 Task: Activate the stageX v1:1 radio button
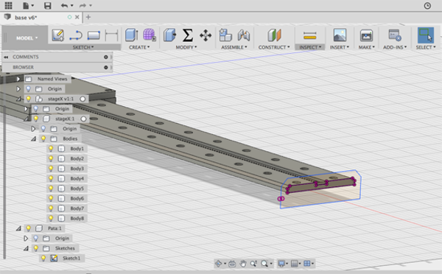tap(83, 99)
